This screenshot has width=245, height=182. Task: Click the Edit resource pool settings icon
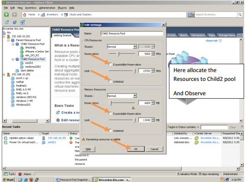(58, 120)
